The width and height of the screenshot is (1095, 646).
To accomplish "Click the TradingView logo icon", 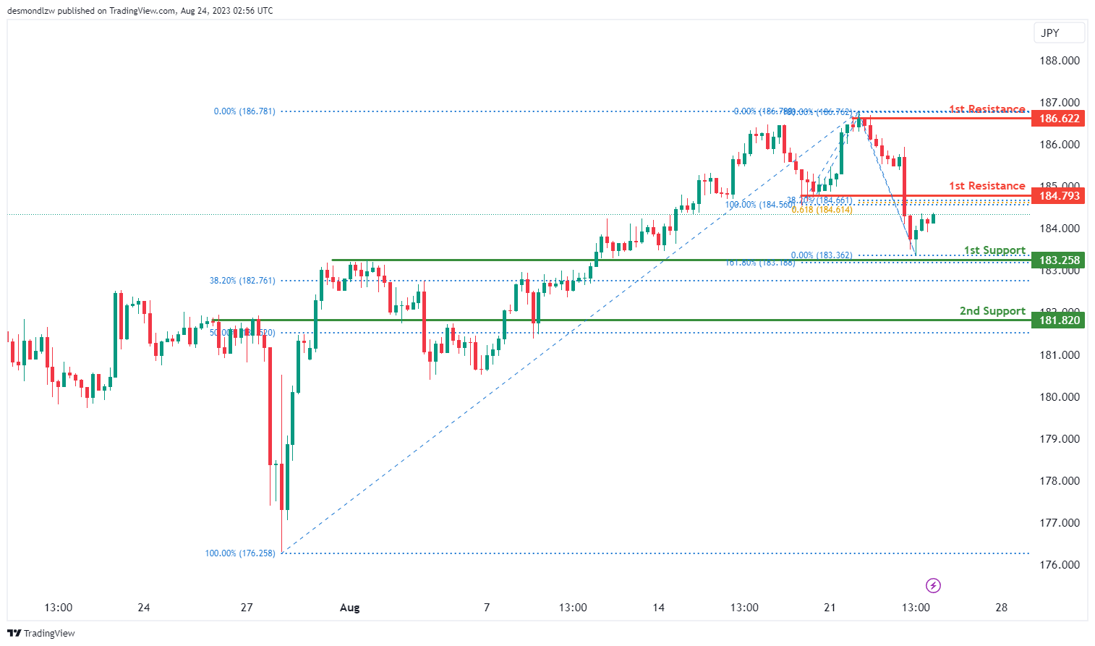I will (14, 633).
